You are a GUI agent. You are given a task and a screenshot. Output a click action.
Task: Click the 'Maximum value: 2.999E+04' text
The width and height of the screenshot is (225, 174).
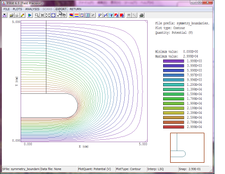click(177, 56)
